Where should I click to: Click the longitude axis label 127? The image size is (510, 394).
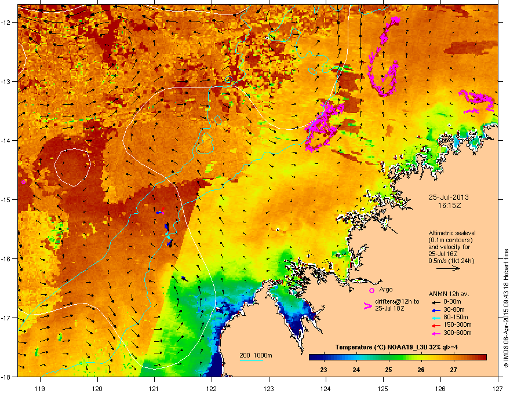tap(498, 388)
